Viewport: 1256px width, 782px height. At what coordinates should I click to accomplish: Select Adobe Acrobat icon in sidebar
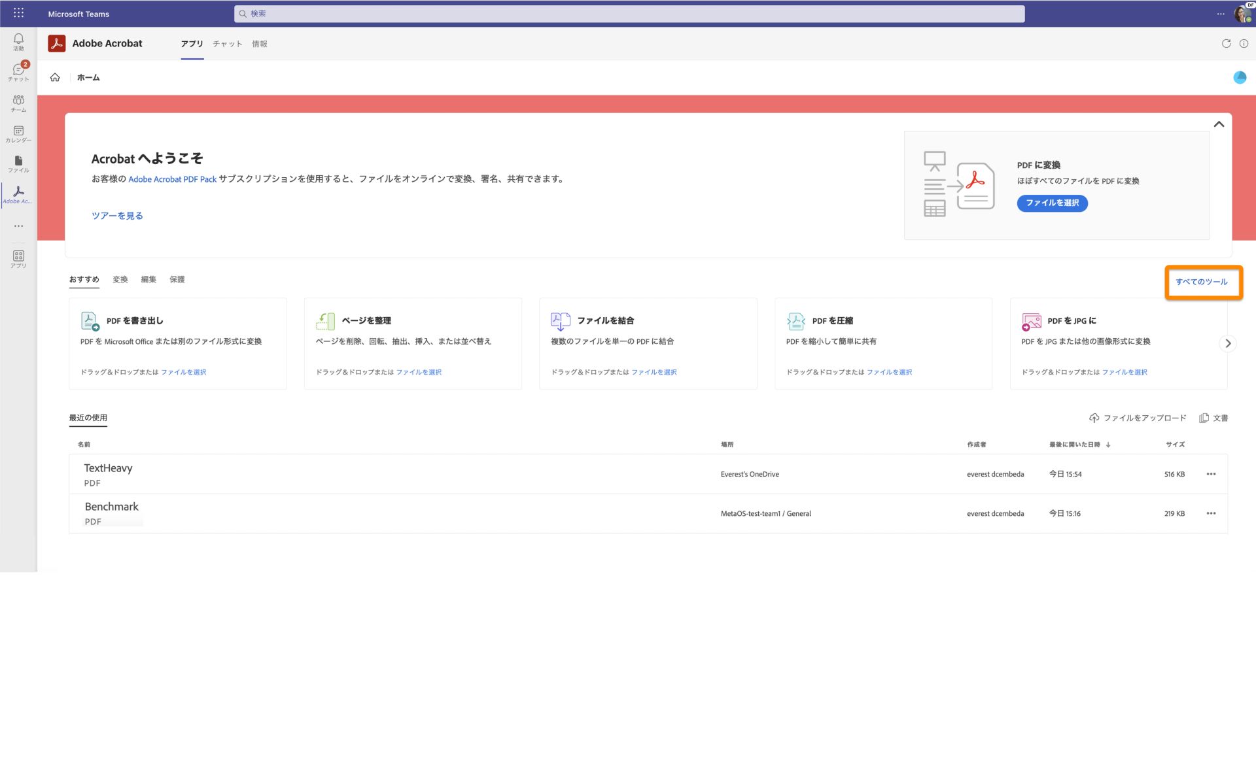[x=18, y=194]
